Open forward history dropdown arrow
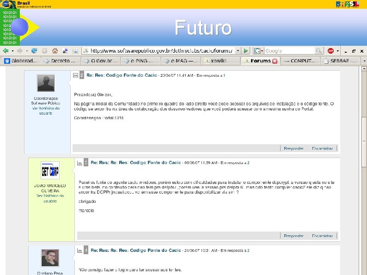 click(x=27, y=51)
